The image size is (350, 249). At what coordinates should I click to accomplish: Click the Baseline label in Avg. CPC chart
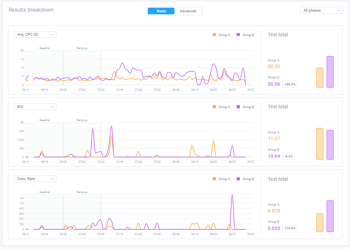pos(44,48)
